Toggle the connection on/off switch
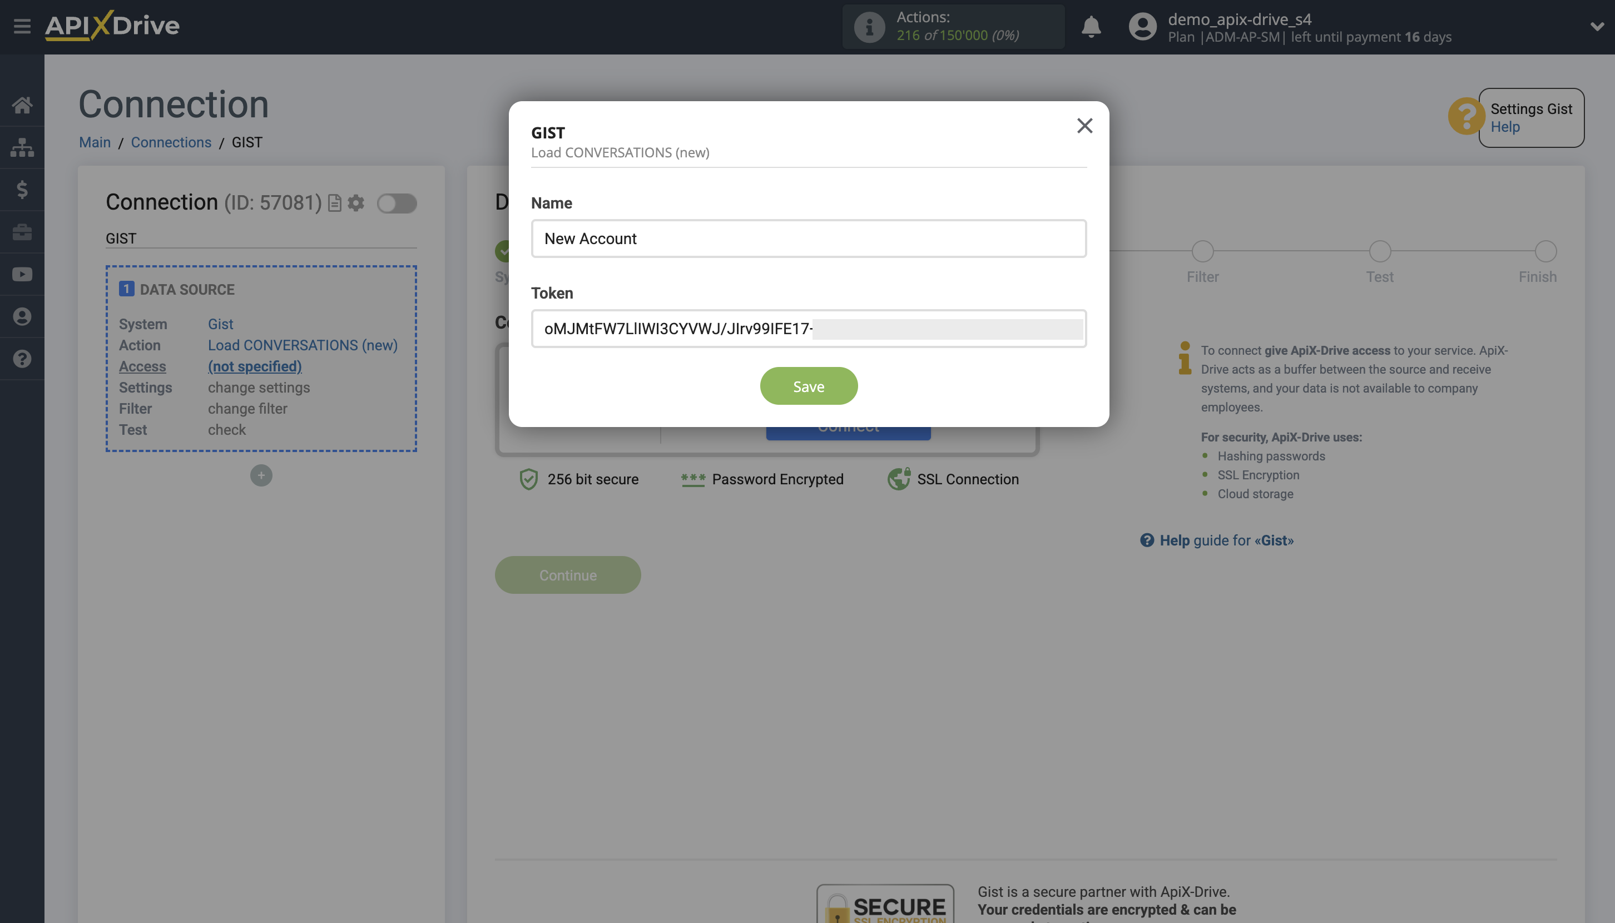1615x923 pixels. (397, 204)
